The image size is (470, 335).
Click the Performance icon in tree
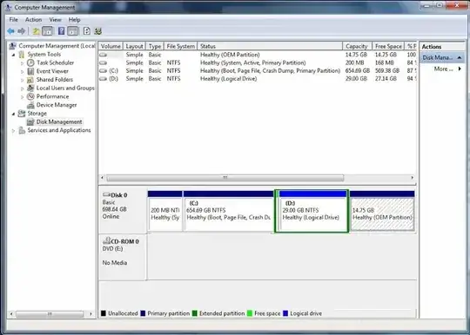point(30,96)
